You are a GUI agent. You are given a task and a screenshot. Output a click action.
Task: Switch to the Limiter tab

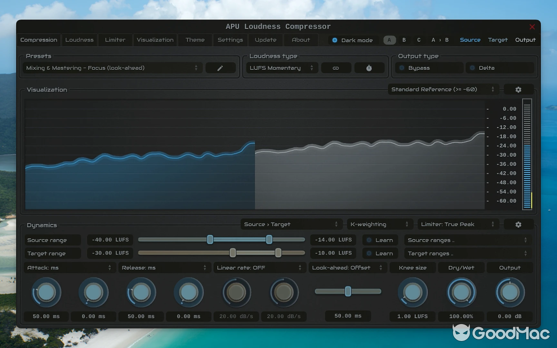(x=115, y=40)
